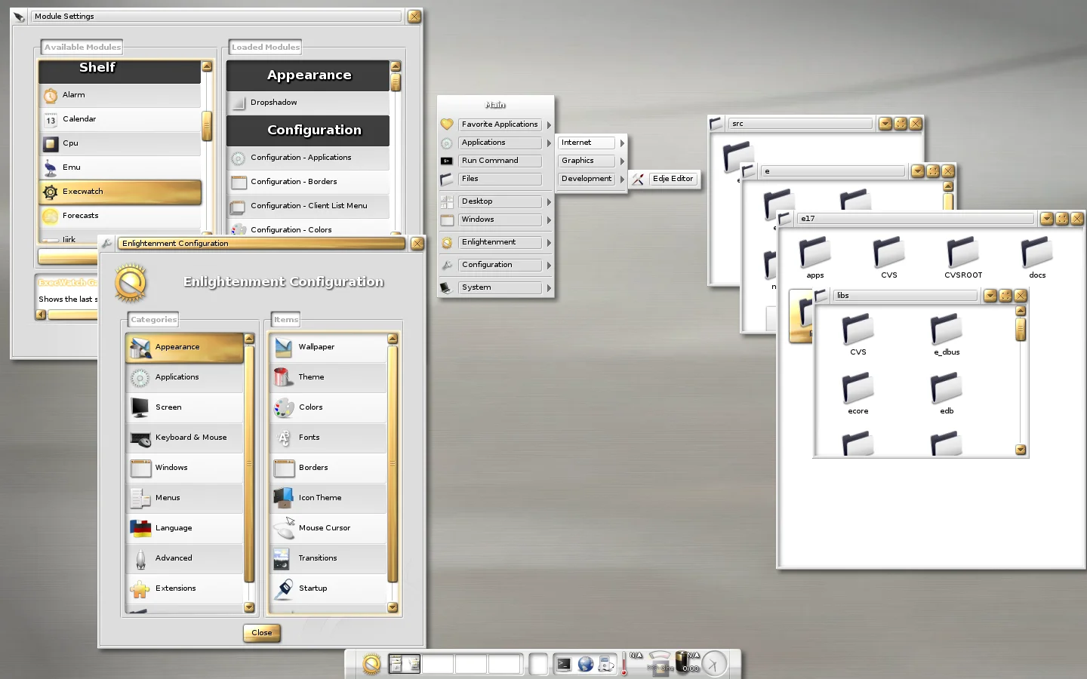The width and height of the screenshot is (1087, 679).
Task: Open the terminal launcher in the shelf
Action: (x=564, y=664)
